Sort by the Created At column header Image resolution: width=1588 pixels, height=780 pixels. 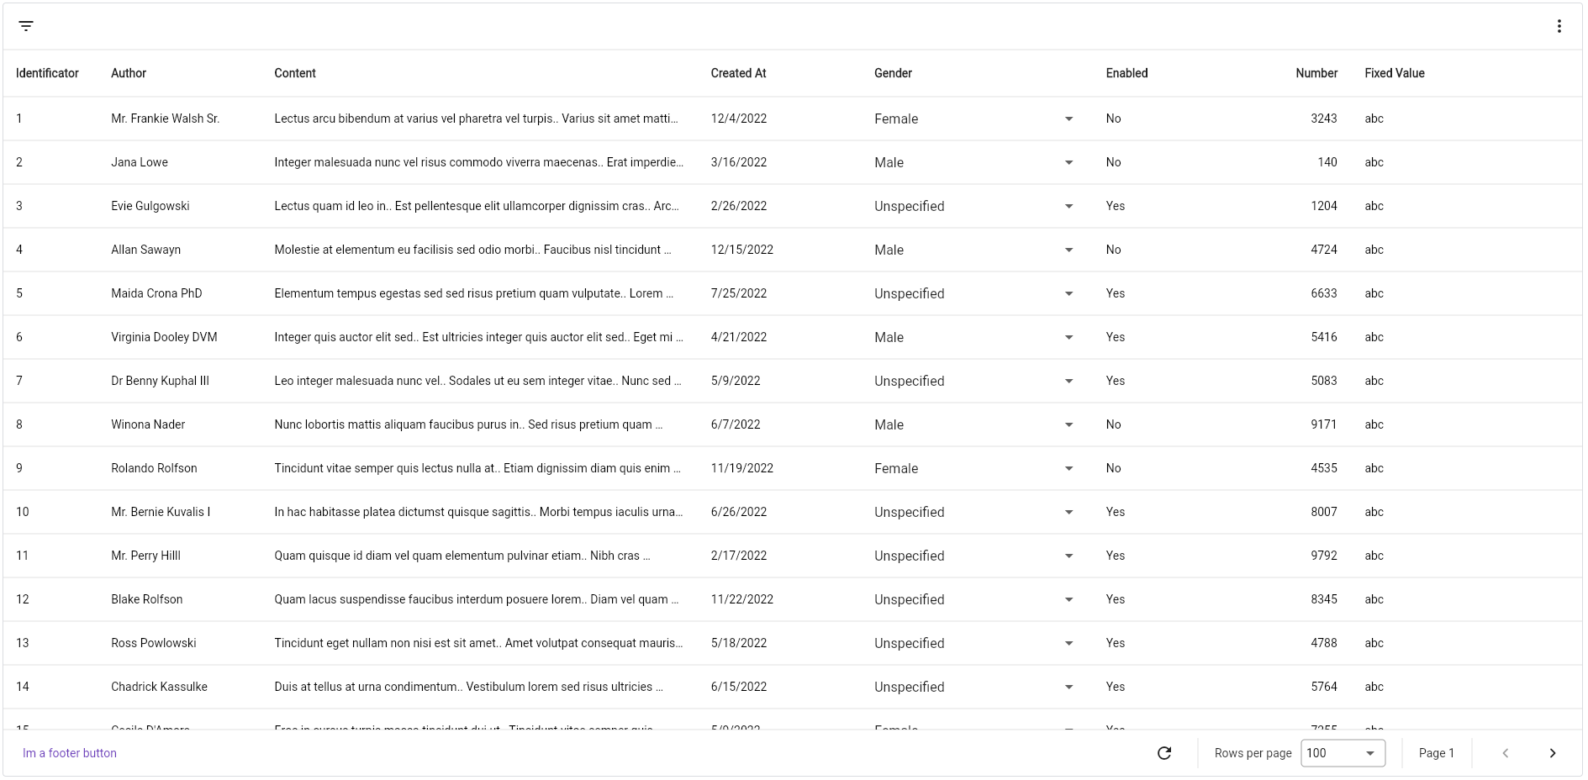(x=738, y=73)
